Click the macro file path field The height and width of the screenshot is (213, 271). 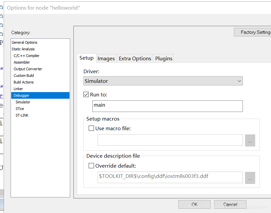tap(170, 140)
